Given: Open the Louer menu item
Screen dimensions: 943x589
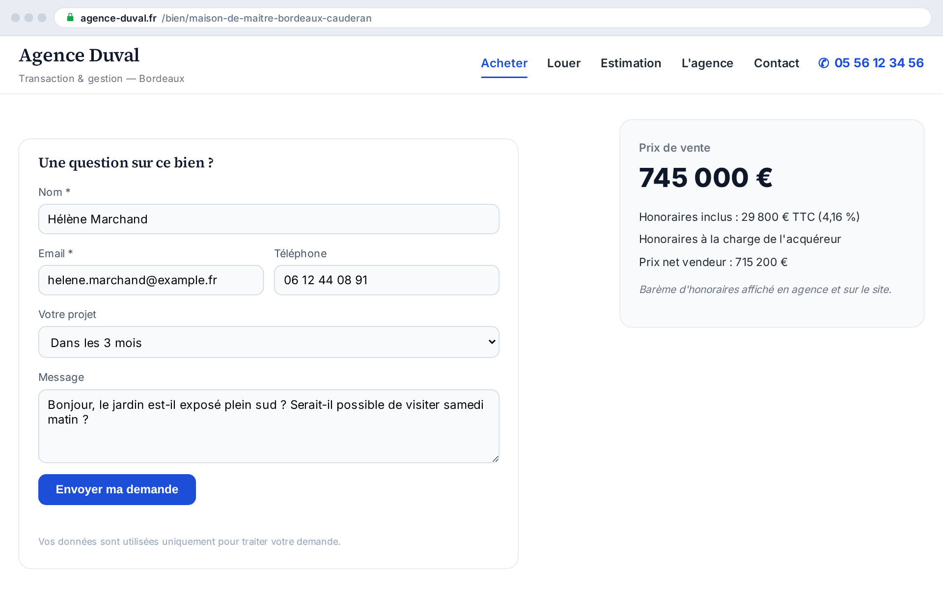Looking at the screenshot, I should point(564,63).
